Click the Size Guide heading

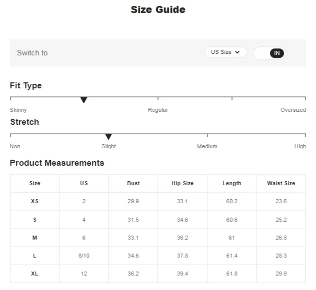(158, 9)
